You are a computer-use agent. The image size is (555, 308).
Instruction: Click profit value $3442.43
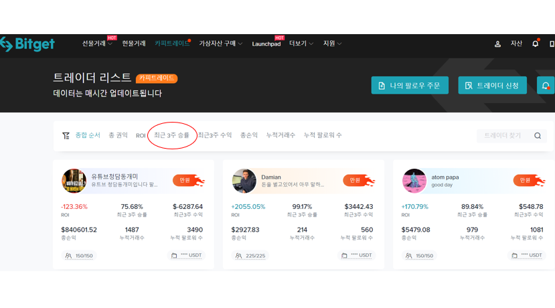click(359, 207)
